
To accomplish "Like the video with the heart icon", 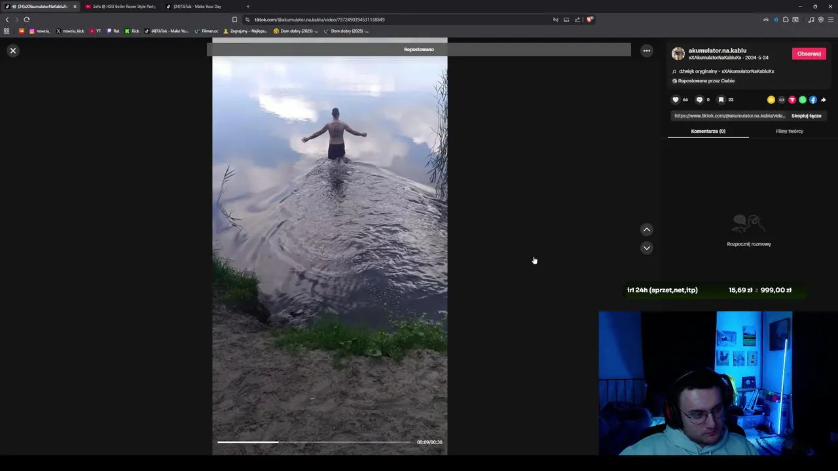I will point(676,99).
